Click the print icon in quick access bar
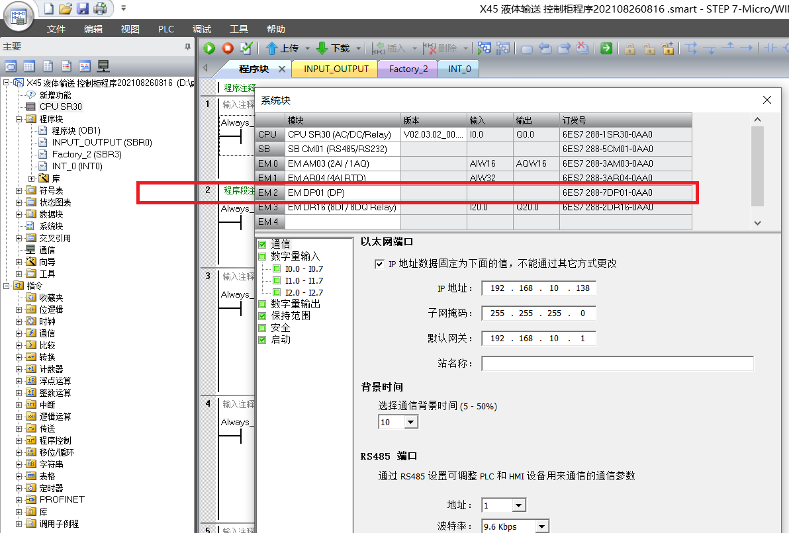The width and height of the screenshot is (789, 533). 100,9
